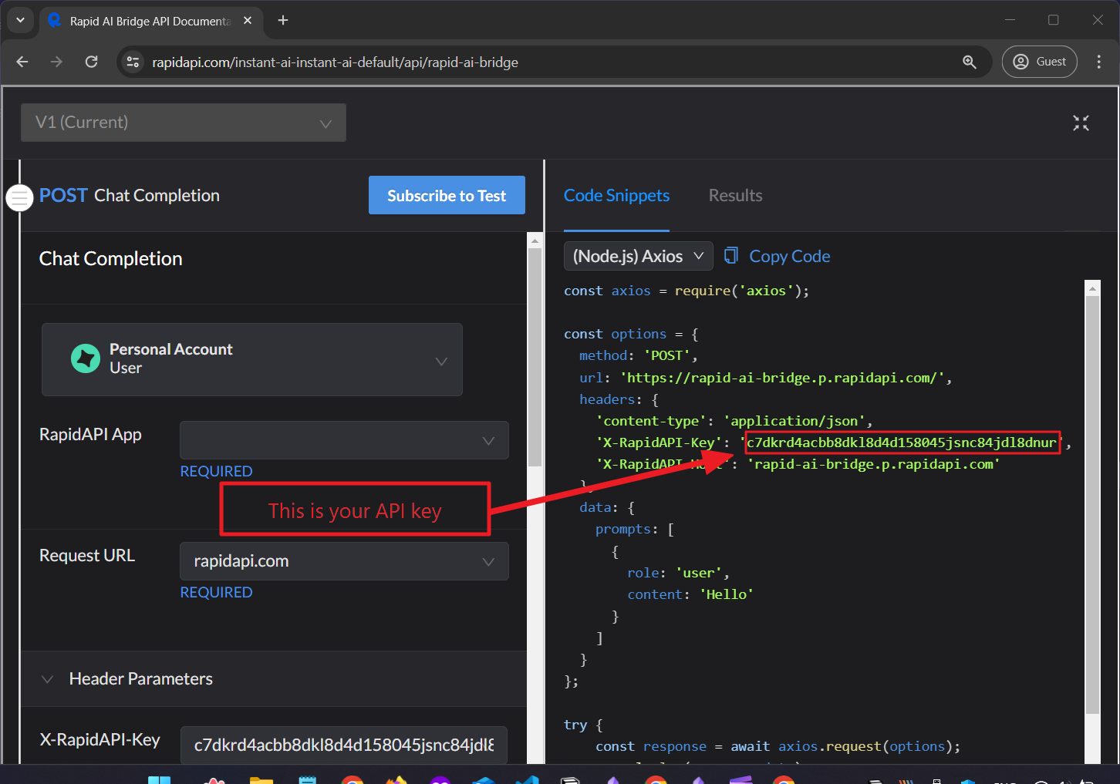Click the API key string in code snippet

901,442
